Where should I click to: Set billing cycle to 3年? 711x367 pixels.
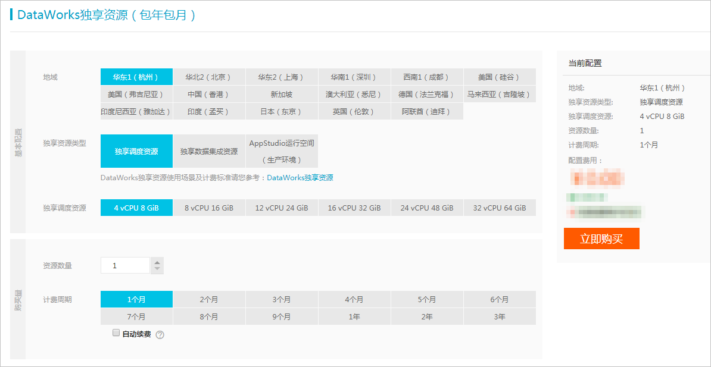coord(499,316)
